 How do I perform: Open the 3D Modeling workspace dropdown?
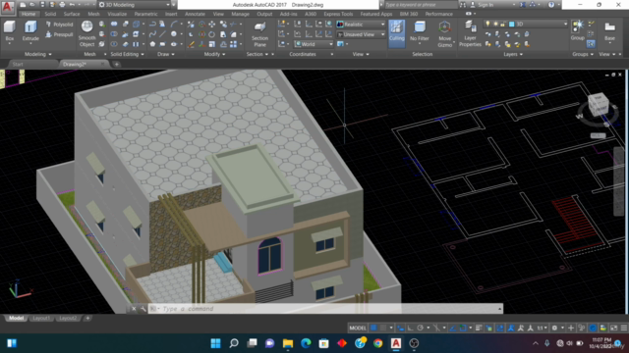coord(134,5)
